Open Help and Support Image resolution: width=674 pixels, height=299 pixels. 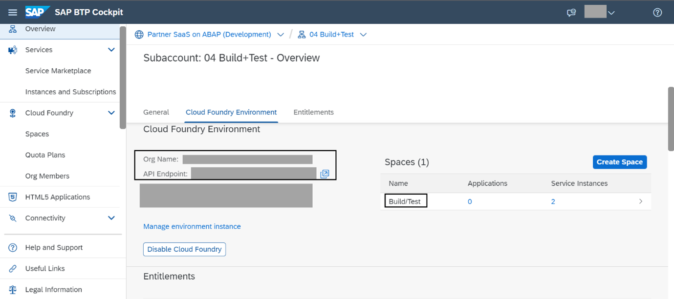click(x=54, y=248)
